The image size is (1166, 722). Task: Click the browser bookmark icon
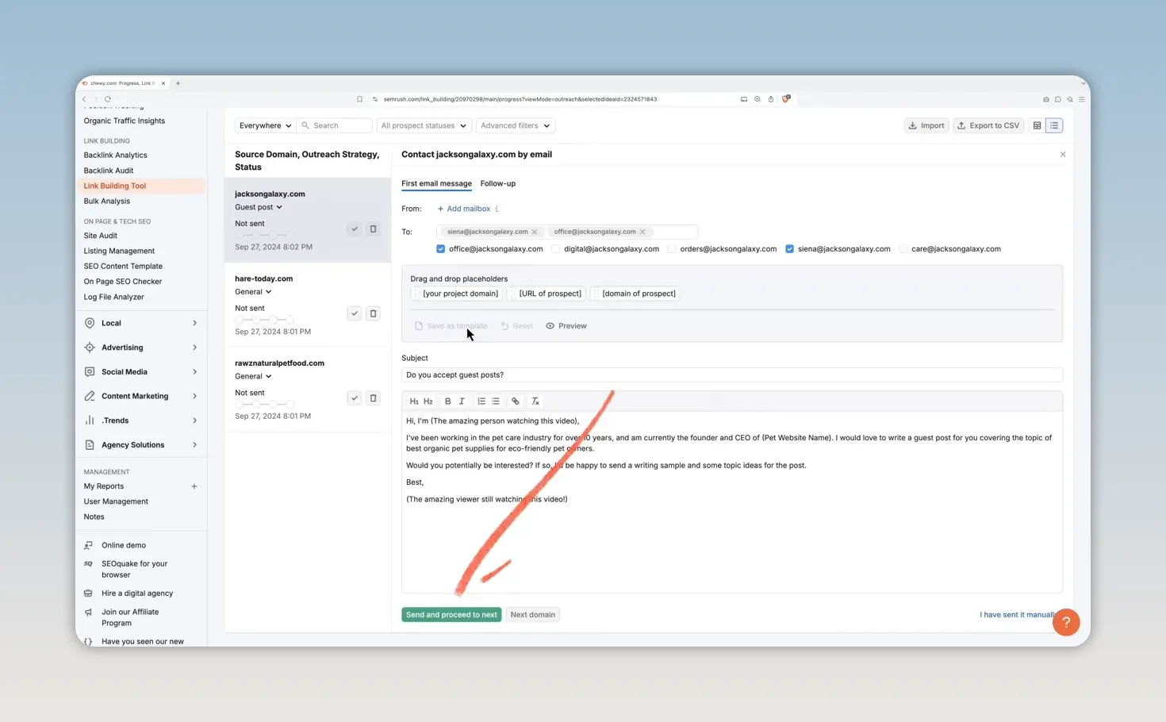pyautogui.click(x=359, y=99)
